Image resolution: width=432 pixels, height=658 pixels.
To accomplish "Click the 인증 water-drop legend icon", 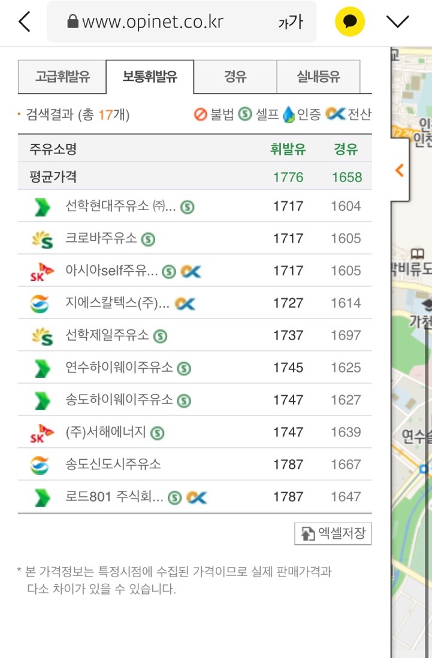I will pos(289,114).
